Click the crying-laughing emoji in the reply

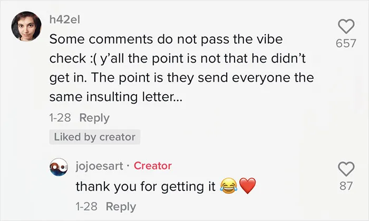click(228, 186)
